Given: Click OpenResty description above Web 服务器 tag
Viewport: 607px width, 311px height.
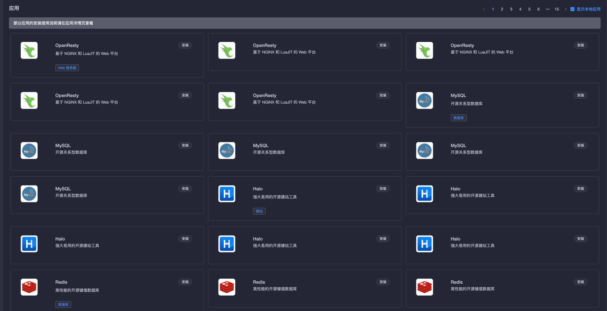Looking at the screenshot, I should click(x=87, y=54).
